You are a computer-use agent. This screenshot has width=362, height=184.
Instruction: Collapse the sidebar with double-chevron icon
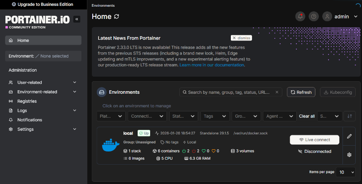pos(76,19)
